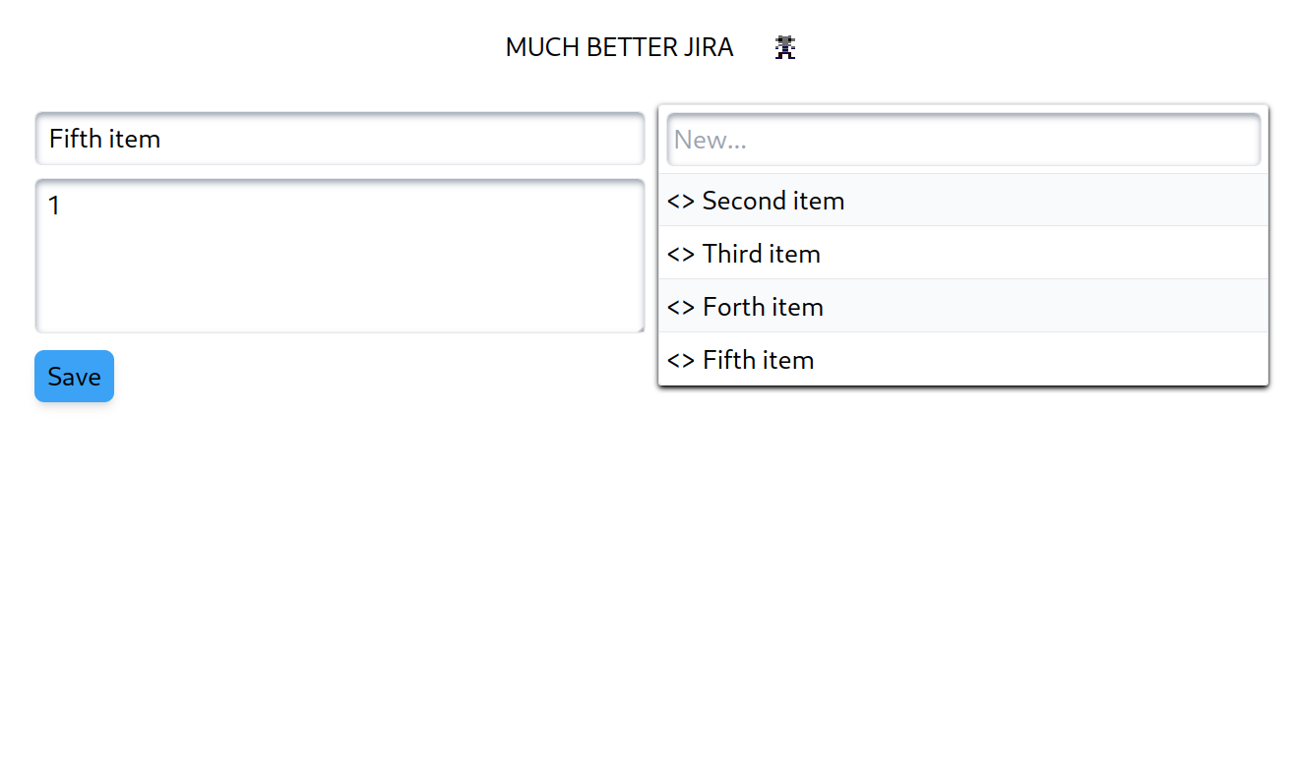The image size is (1299, 773).
Task: Save the current item
Action: tap(75, 377)
